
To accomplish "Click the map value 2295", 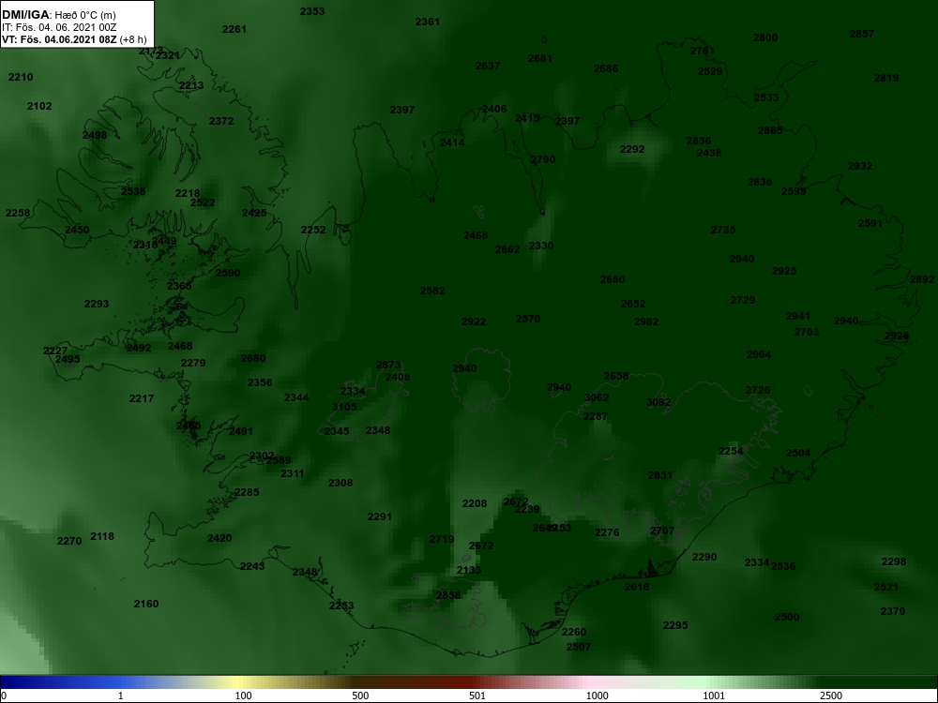I will tap(675, 625).
